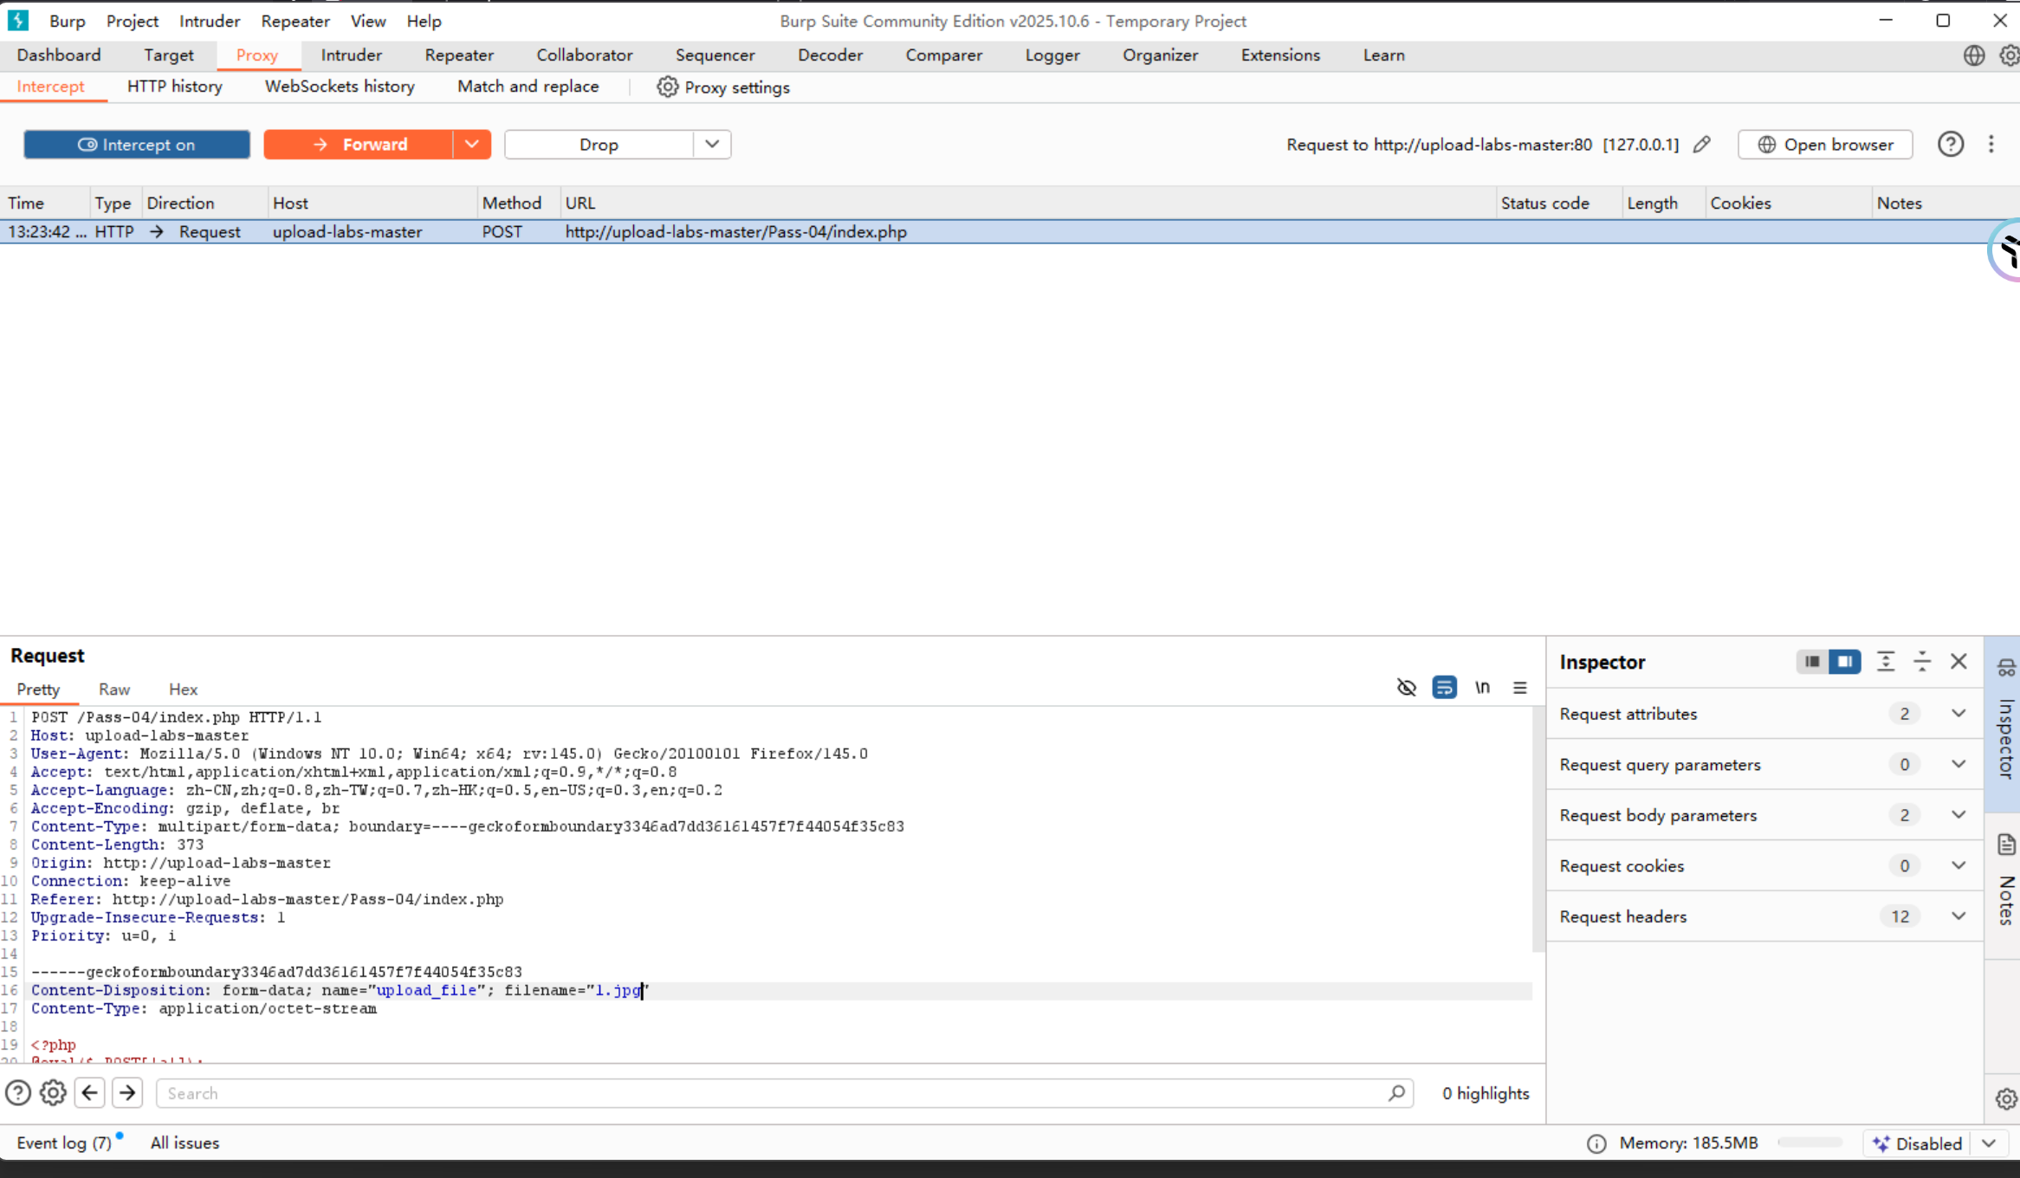Screen dimensions: 2020x1178
Task: Open the Request editor hamburger menu
Action: pos(1520,688)
